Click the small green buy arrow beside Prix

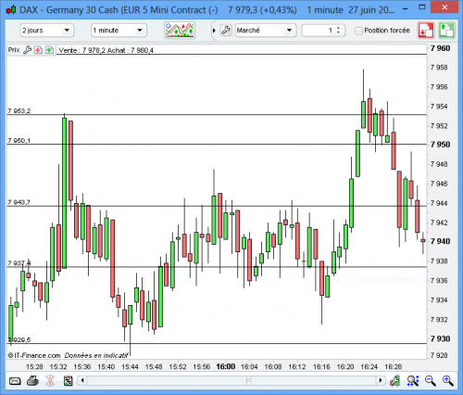[49, 50]
